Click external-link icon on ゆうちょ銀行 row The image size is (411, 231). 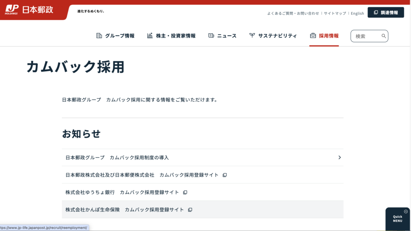(x=185, y=192)
